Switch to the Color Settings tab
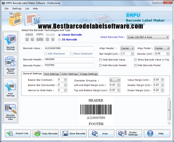This screenshot has width=174, height=142. click(x=70, y=74)
